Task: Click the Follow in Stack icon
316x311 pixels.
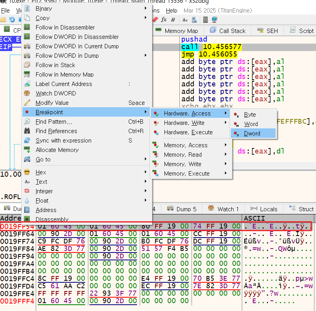Action: (x=27, y=65)
